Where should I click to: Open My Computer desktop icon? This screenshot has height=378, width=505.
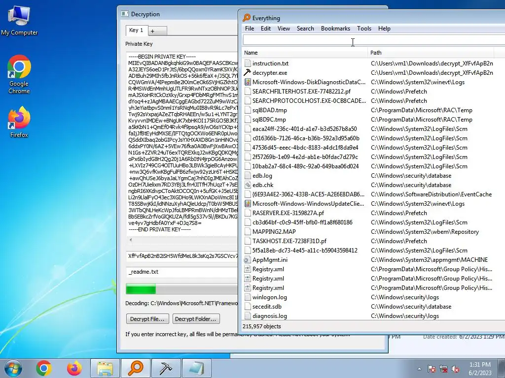click(x=19, y=20)
